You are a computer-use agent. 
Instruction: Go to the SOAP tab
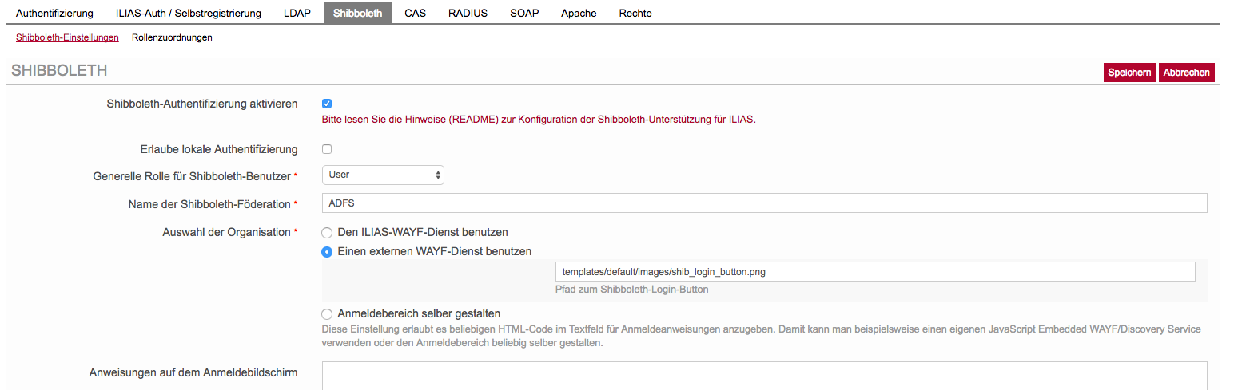point(524,14)
